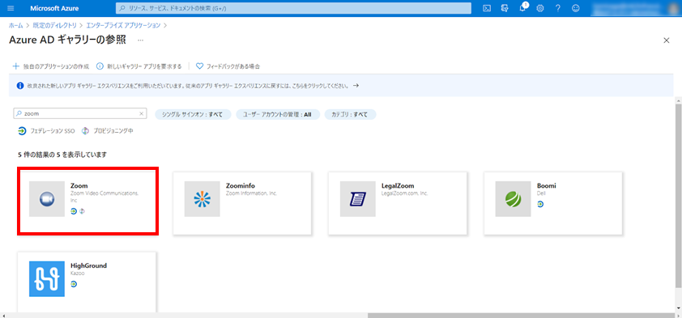Click the Boomi green globe logo
This screenshot has height=318, width=682.
tap(514, 199)
